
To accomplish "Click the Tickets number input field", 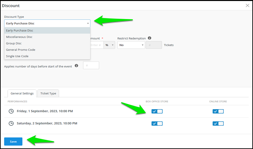I will tap(154, 45).
